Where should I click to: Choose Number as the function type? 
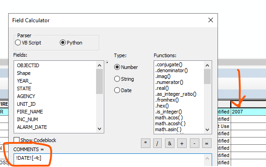[126, 67]
